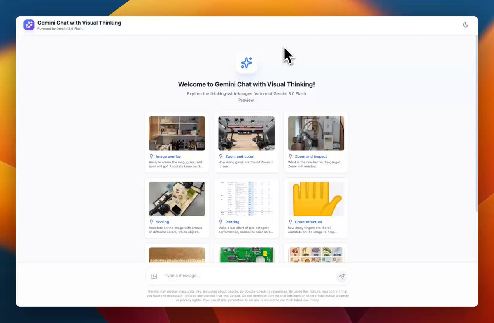Attach an image using the picture icon
Image resolution: width=494 pixels, height=323 pixels.
154,276
